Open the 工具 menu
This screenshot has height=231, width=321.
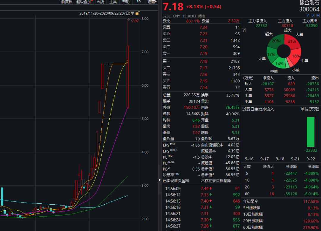point(113,2)
